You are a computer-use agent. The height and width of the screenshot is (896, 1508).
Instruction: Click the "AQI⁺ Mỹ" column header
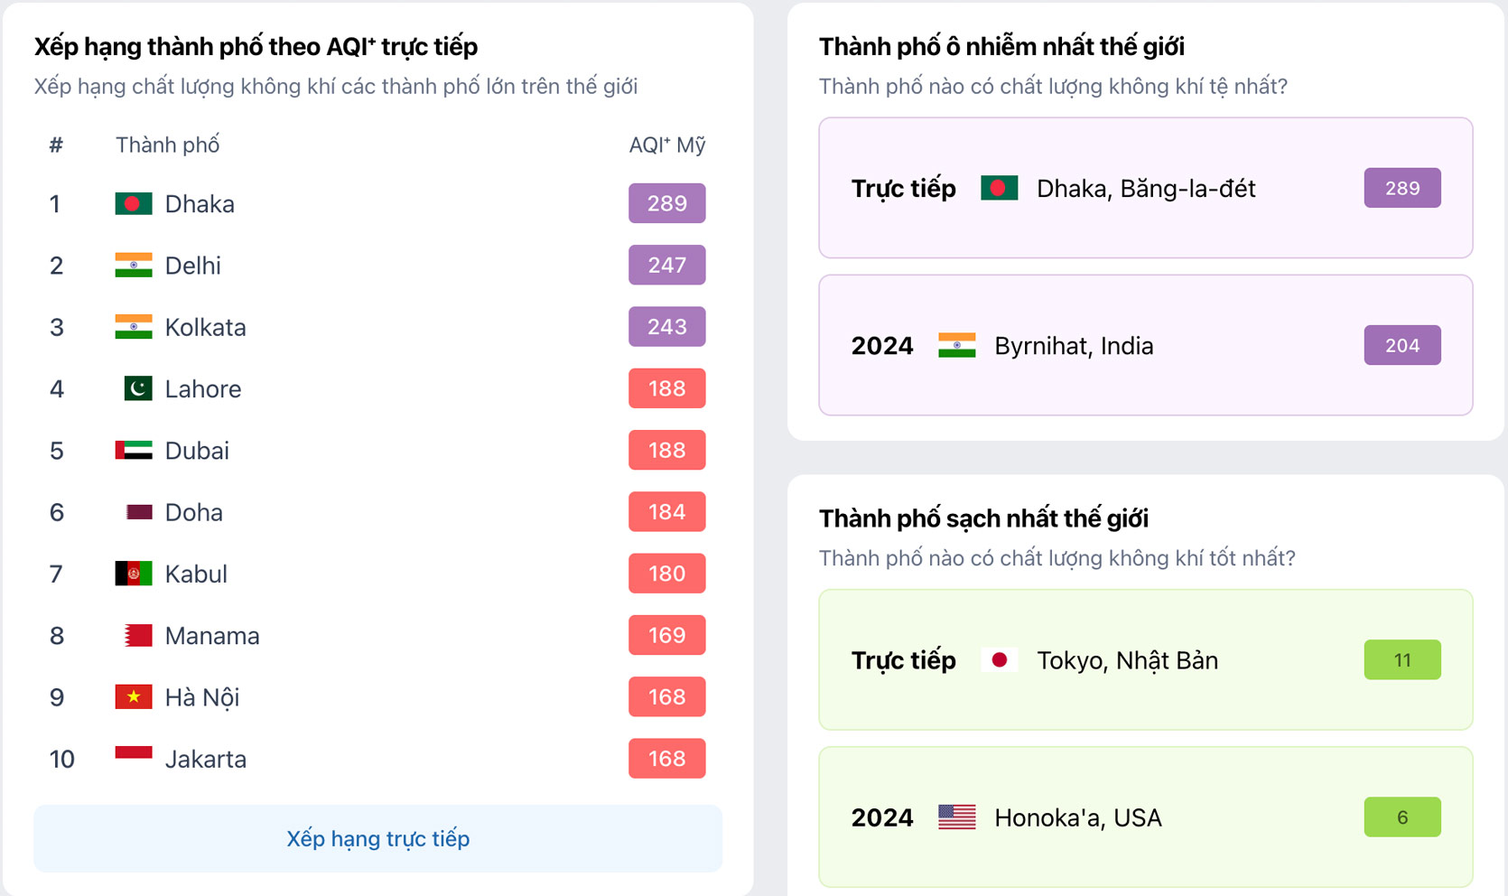666,145
